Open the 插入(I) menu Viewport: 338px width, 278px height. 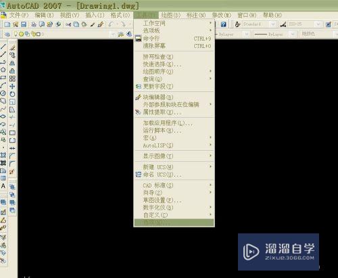point(95,15)
